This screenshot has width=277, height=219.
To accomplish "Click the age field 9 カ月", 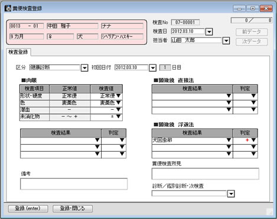I will [x=27, y=37].
